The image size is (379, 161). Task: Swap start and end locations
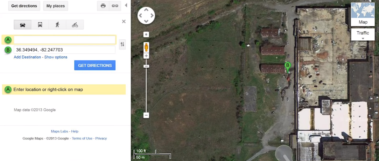122,44
